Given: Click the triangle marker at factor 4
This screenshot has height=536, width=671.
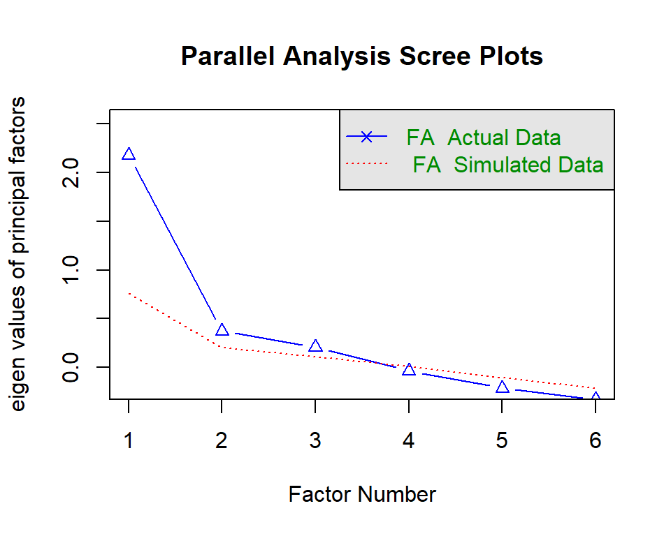Looking at the screenshot, I should tap(409, 369).
